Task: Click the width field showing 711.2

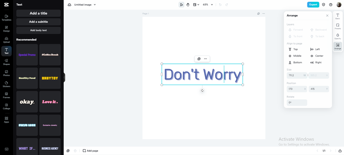Action: pyautogui.click(x=297, y=75)
